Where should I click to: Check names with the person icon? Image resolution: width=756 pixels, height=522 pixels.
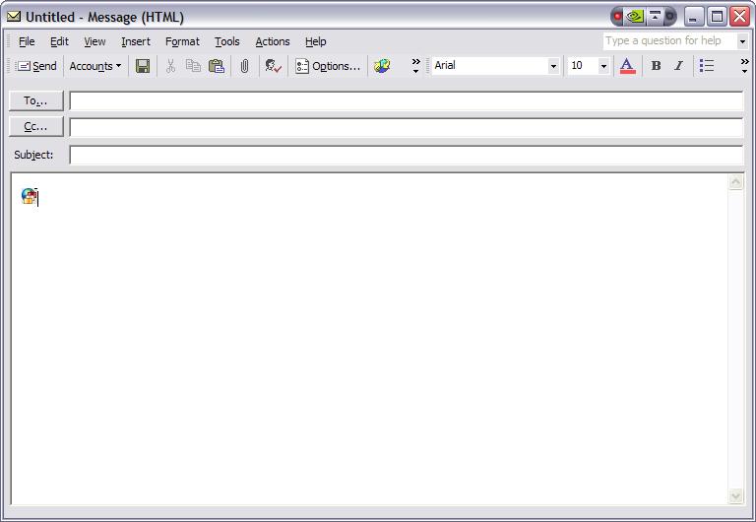(274, 66)
